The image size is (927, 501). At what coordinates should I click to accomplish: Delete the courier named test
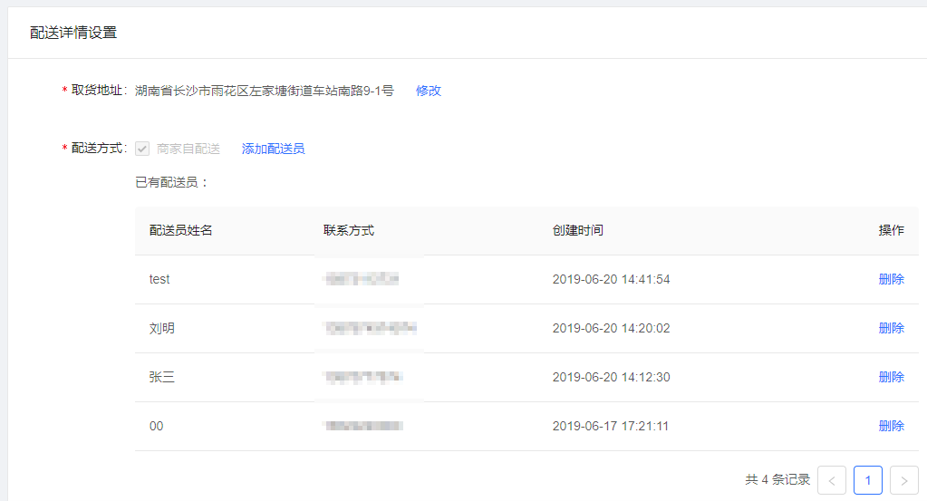[x=891, y=279]
